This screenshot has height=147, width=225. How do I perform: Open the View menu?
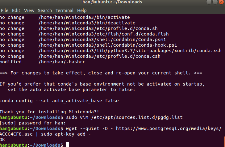pos(29,10)
